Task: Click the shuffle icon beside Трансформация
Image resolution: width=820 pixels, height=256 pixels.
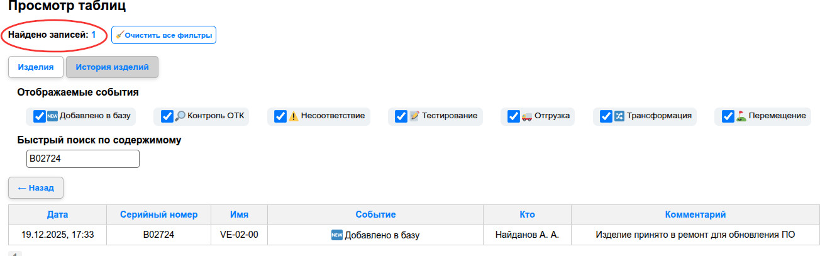Action: click(619, 116)
